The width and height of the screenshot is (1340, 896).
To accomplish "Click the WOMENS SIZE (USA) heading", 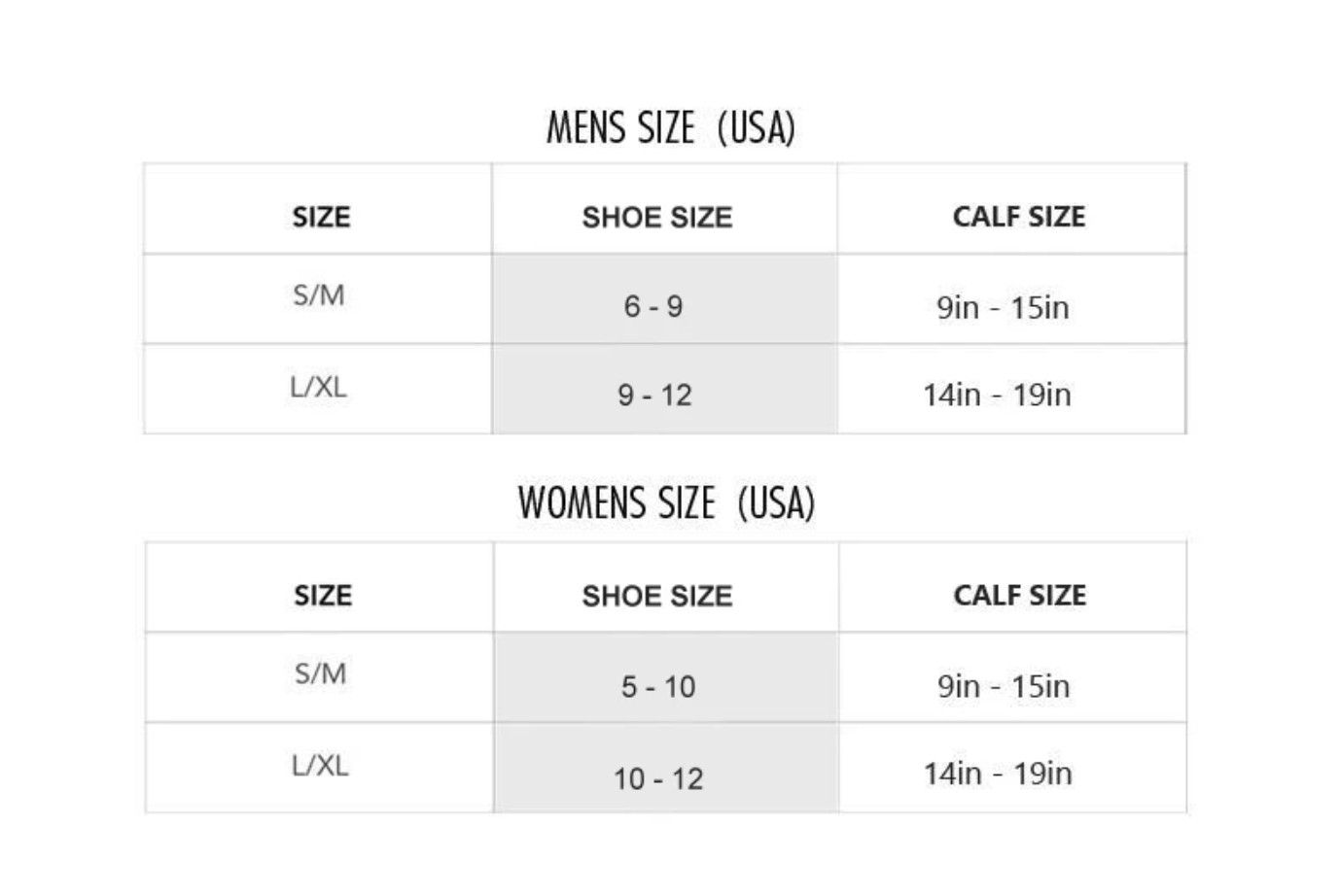I will pyautogui.click(x=666, y=503).
